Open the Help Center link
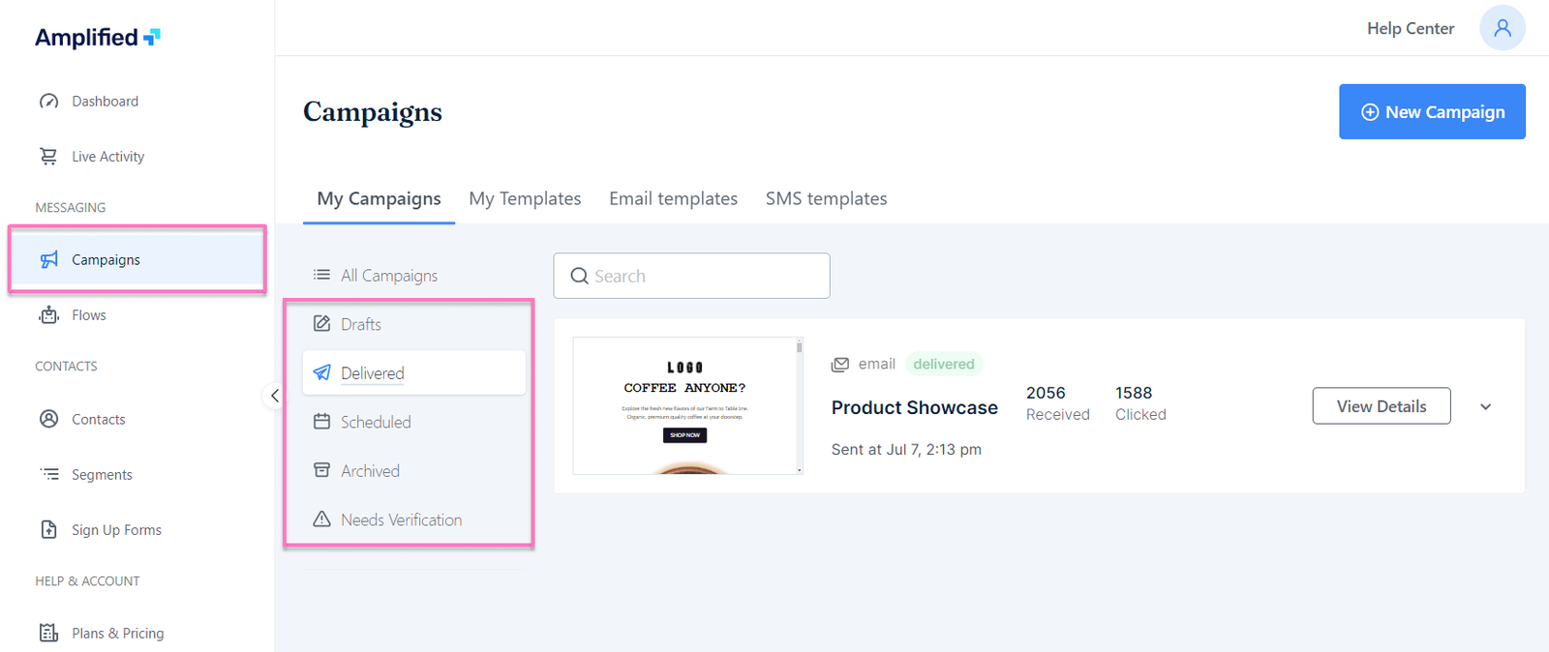This screenshot has height=652, width=1549. [1410, 29]
